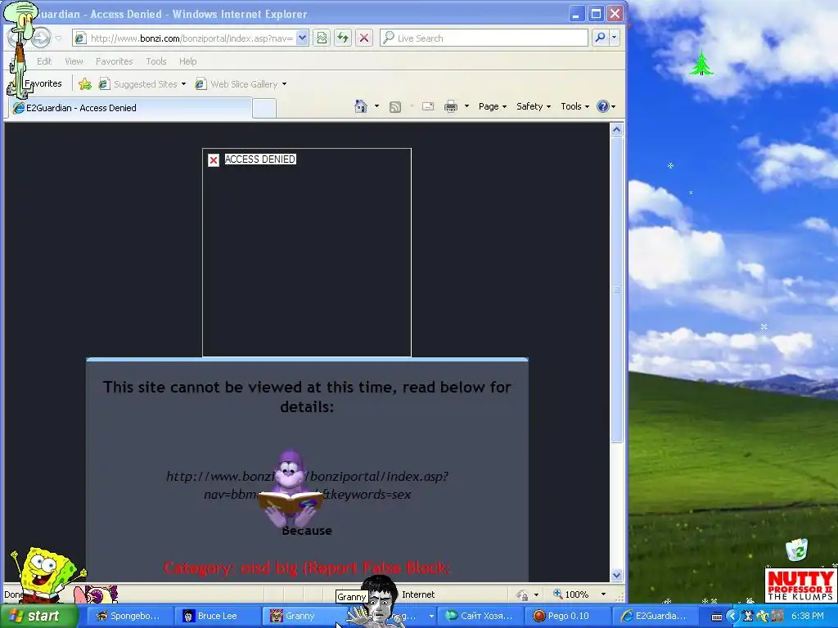Click Add to Favorites Bar star icon
This screenshot has width=838, height=628.
pos(85,84)
